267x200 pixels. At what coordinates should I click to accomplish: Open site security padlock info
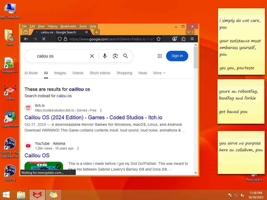pos(65,39)
